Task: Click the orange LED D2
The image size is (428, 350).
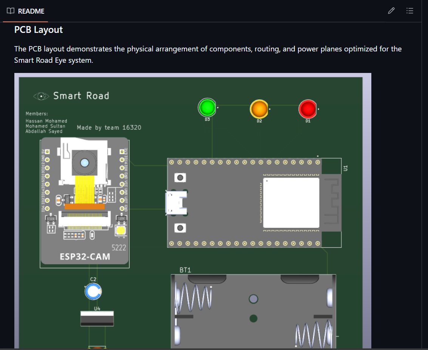Action: click(x=259, y=109)
